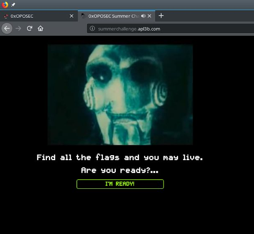Screen dimensions: 254x234
Task: Click the pin icon in the title bar
Action: point(13,5)
